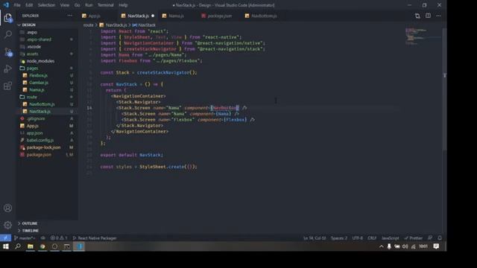Open babel.config.js in the explorer
The width and height of the screenshot is (477, 268).
40,140
